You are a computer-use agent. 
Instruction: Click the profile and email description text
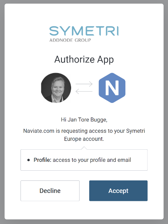[92, 160]
